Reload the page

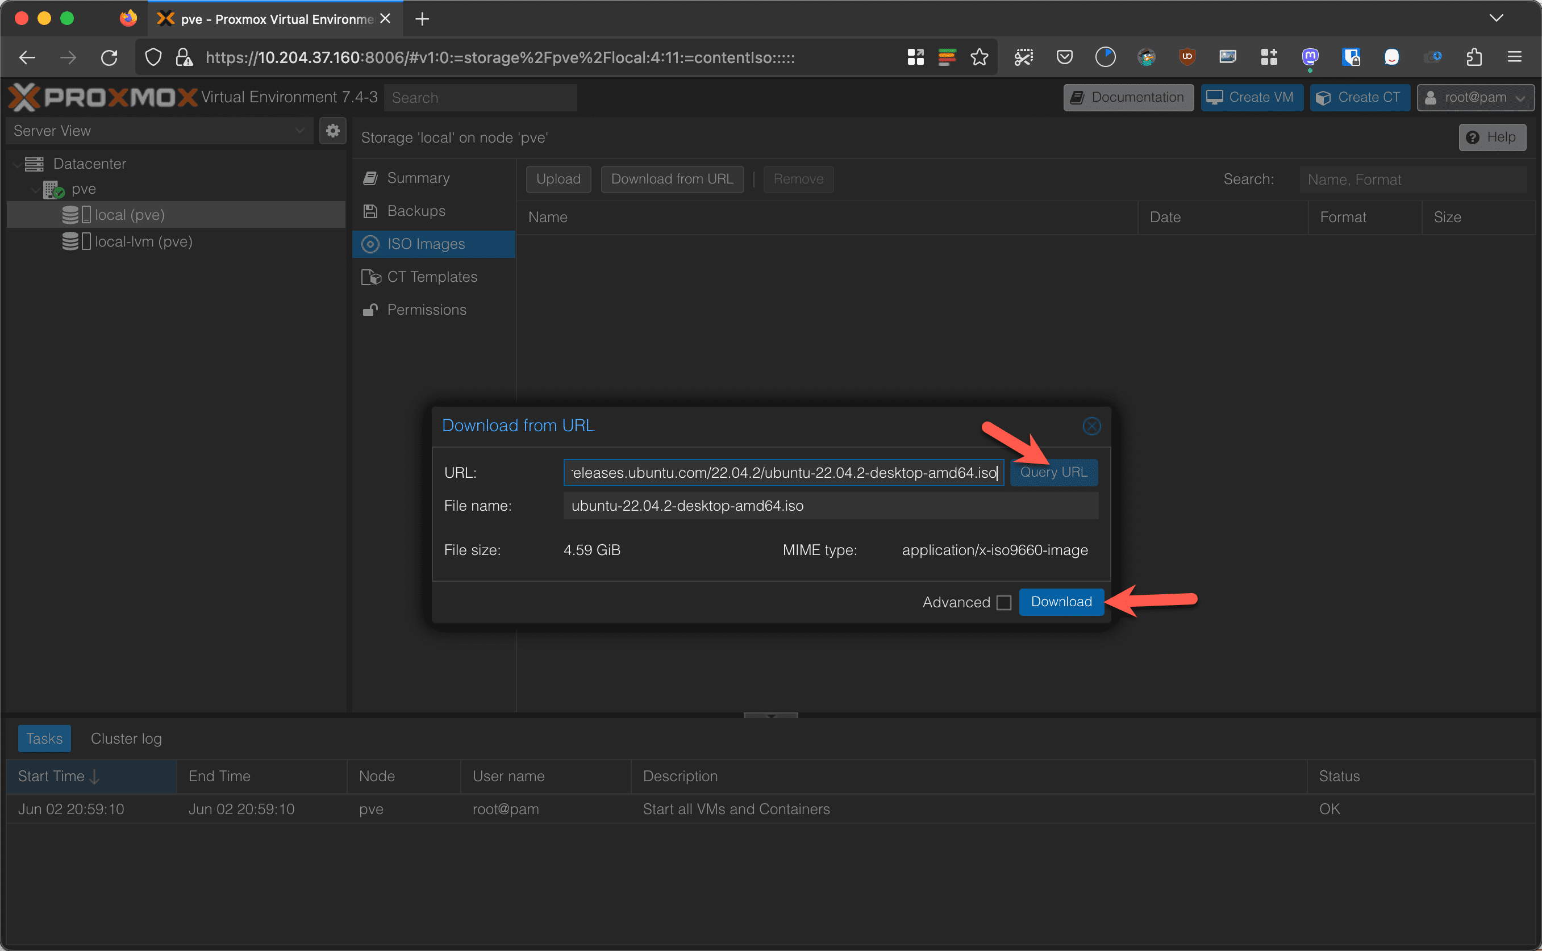[110, 58]
